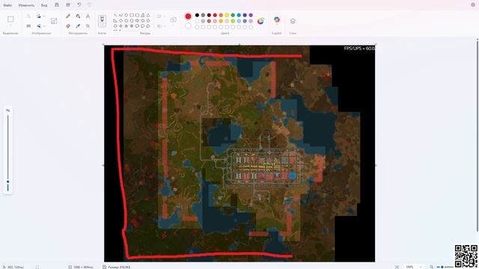Image resolution: width=479 pixels, height=269 pixels.
Task: Click the Flip image icon
Action: (39, 26)
